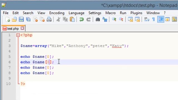Click the Print icon

click(x=49, y=19)
